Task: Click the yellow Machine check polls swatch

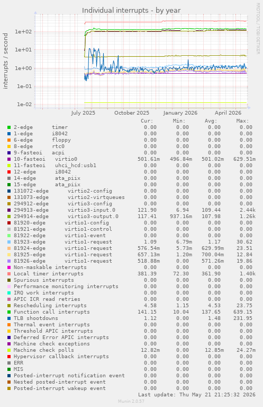Action: pyautogui.click(x=9, y=350)
